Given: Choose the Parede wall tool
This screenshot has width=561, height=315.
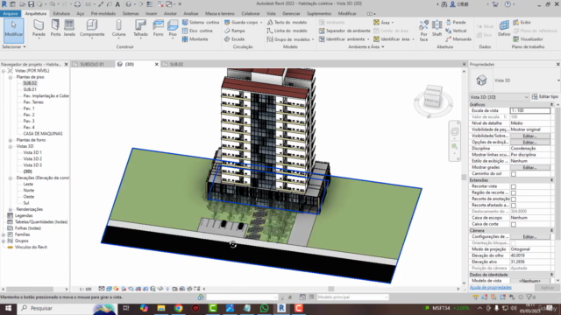Looking at the screenshot, I should (39, 29).
